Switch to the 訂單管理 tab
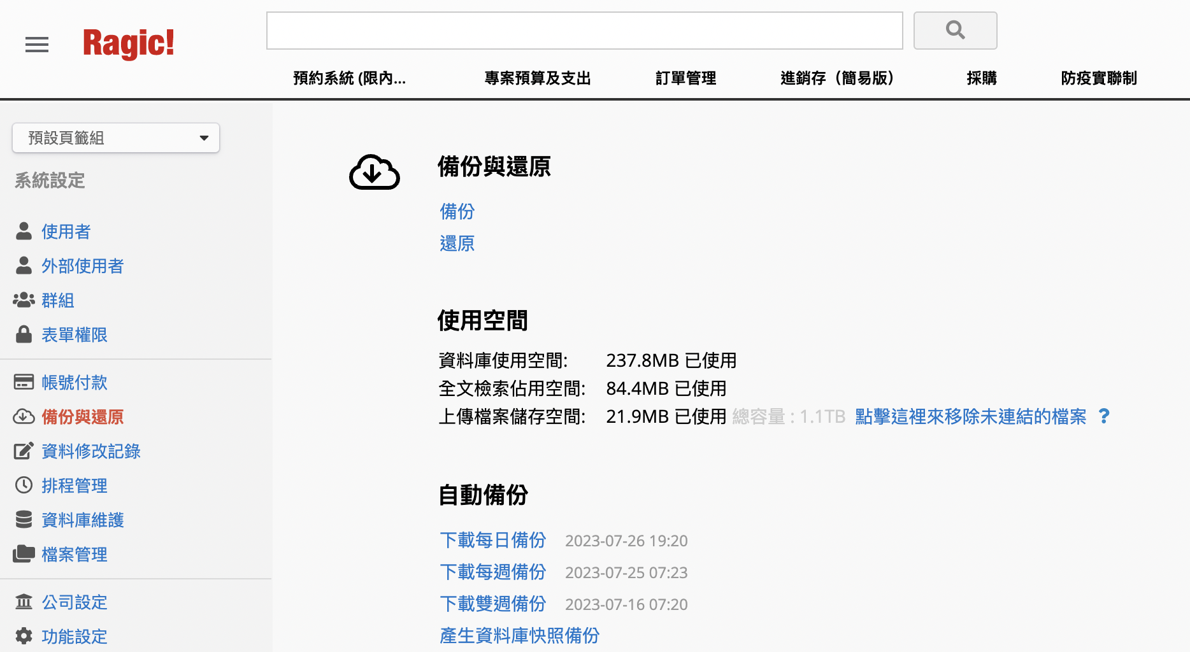This screenshot has width=1190, height=652. click(686, 78)
